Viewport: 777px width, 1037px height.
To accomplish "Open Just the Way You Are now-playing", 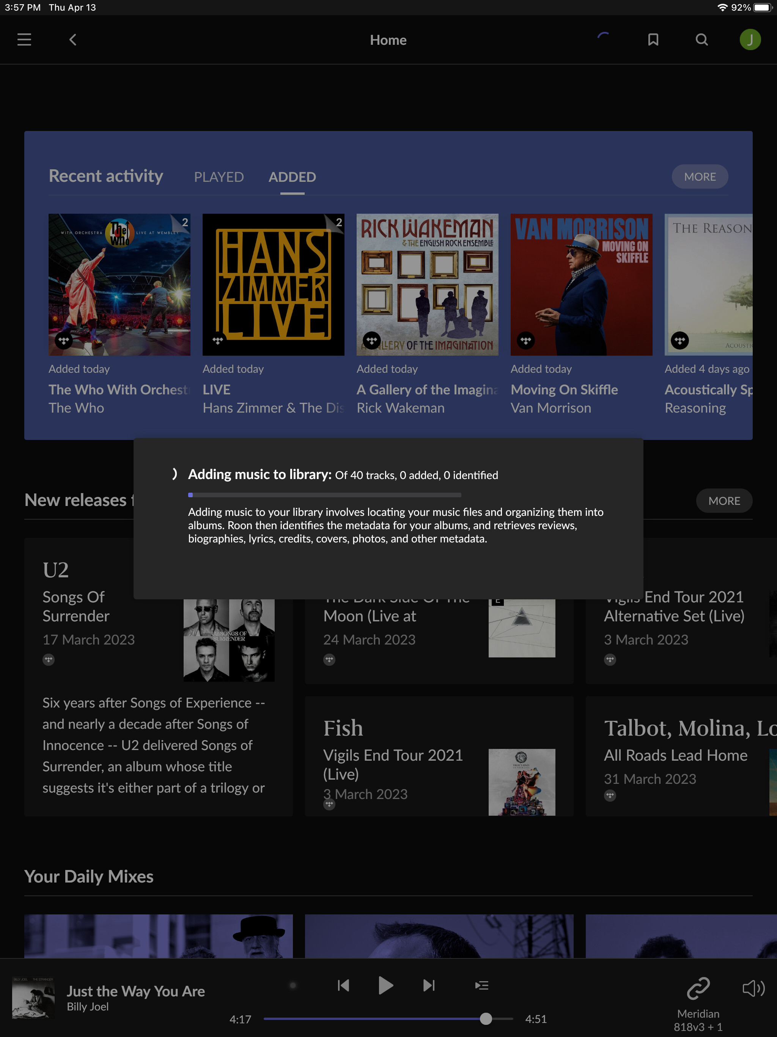I will click(135, 991).
